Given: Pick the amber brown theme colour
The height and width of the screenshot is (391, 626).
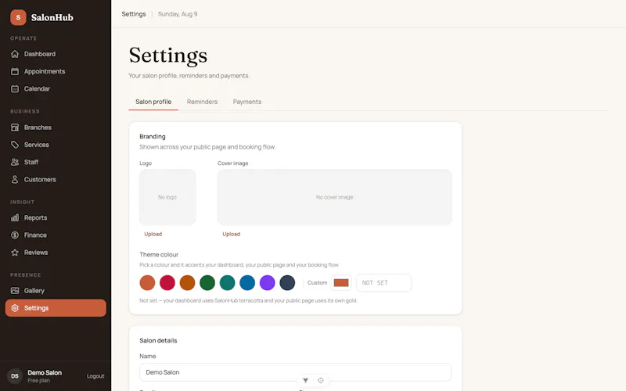Looking at the screenshot, I should 187,282.
